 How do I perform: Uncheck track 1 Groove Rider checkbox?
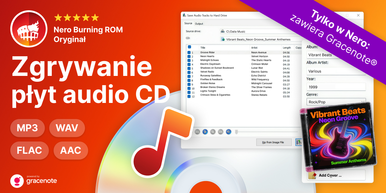pos(189,52)
